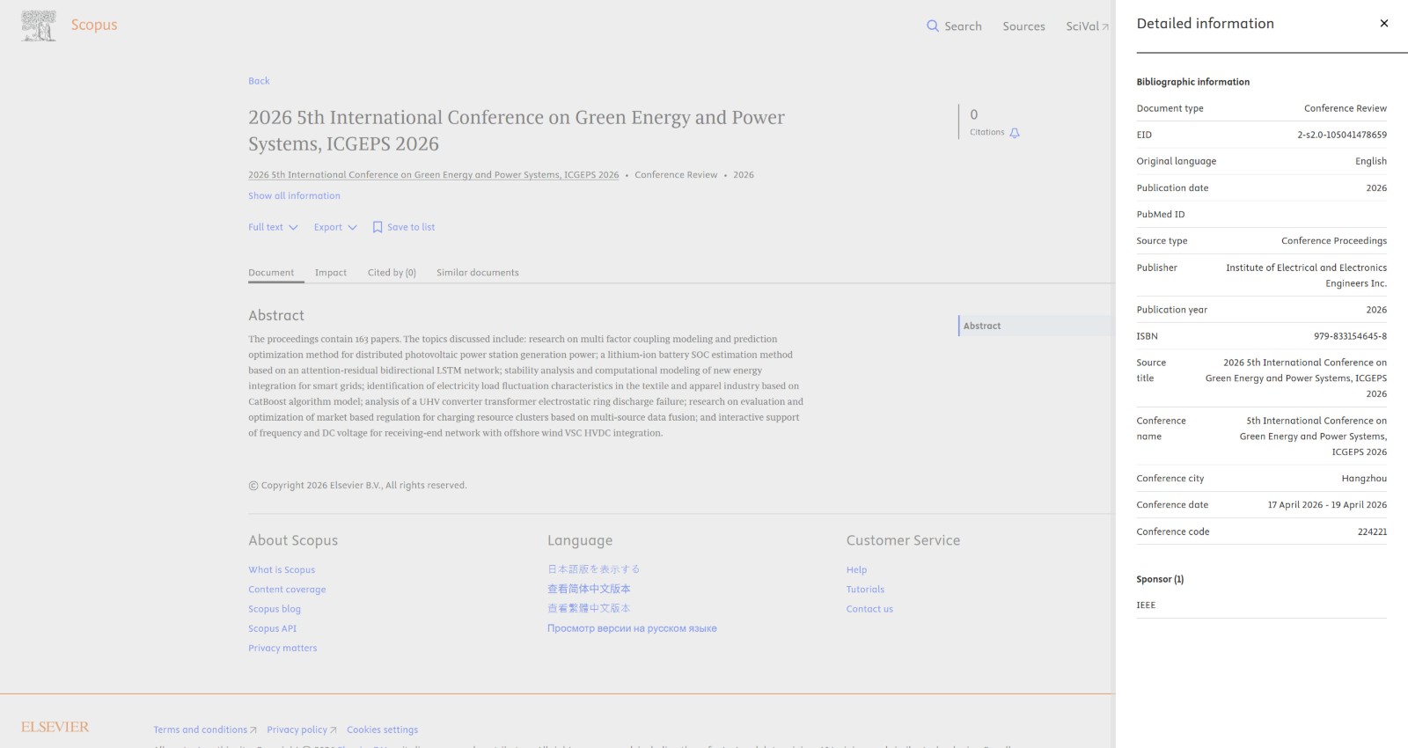Click Show all information link
Screen dimensions: 1408x748
tap(294, 196)
